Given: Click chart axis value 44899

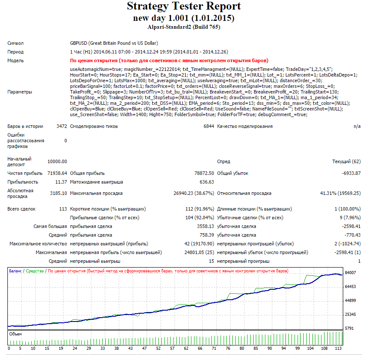Looking at the screenshot, I should click(x=350, y=301).
